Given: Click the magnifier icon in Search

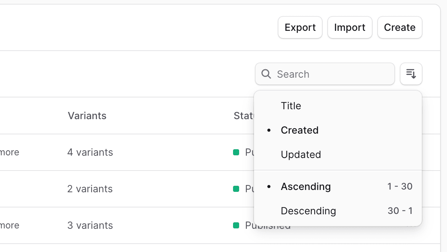Looking at the screenshot, I should tap(266, 74).
